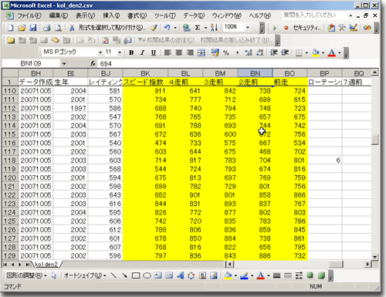The image size is (386, 297).
Task: Toggle Underline formatting
Action: [x=154, y=52]
